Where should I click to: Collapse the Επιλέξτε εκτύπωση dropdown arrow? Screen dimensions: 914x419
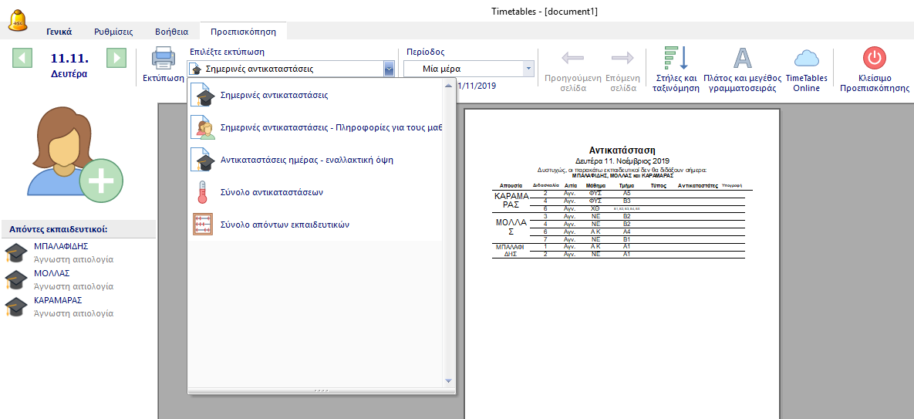pyautogui.click(x=389, y=69)
